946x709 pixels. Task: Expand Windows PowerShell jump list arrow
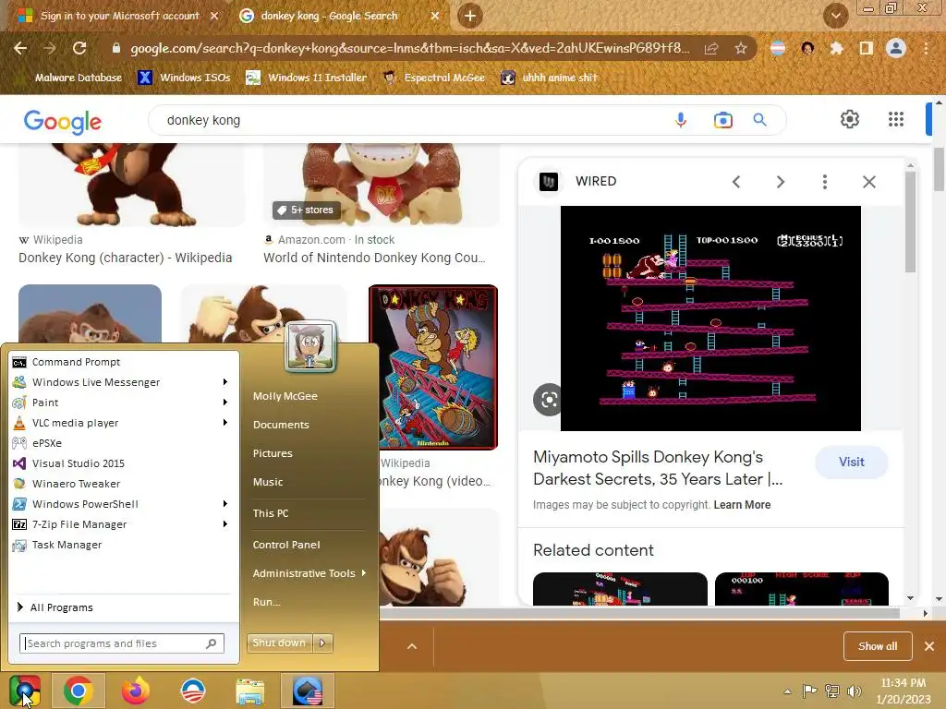[x=225, y=504]
